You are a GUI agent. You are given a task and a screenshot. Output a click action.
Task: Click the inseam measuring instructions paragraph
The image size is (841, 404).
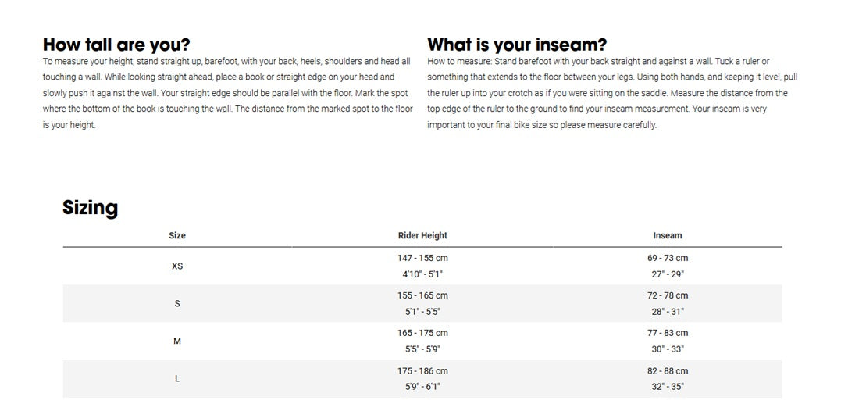(612, 93)
